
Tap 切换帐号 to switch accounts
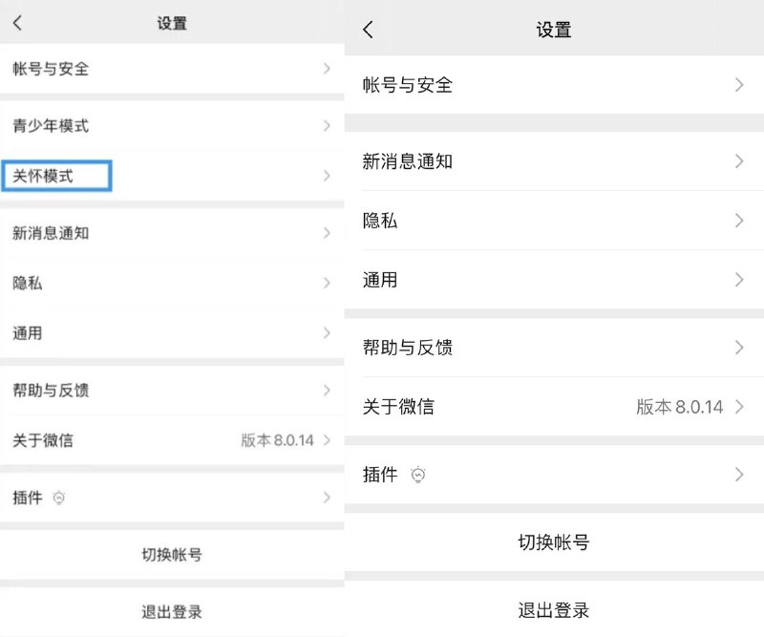[x=170, y=554]
